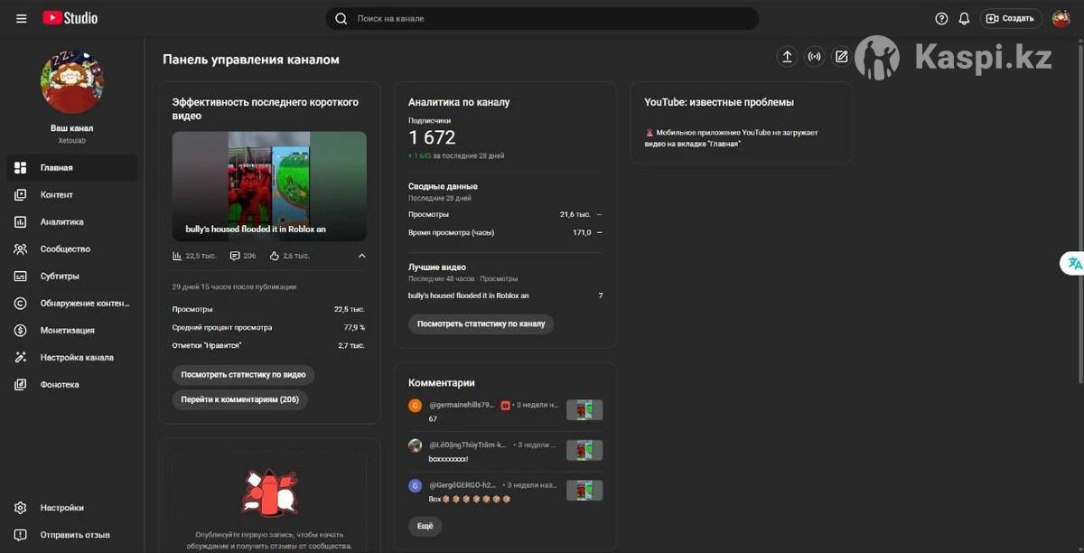Open Аналитика in the sidebar
Viewport: 1084px width, 553px height.
coord(61,222)
